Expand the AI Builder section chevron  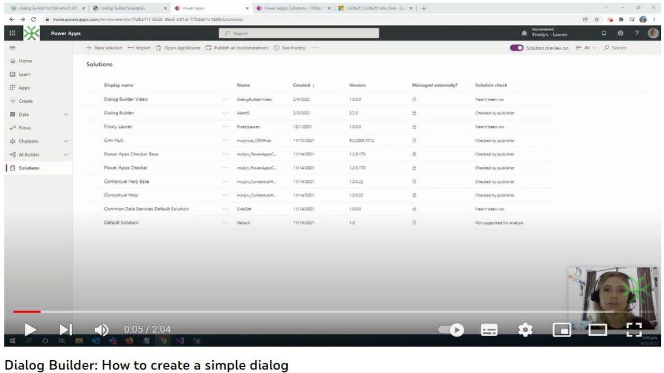point(66,154)
